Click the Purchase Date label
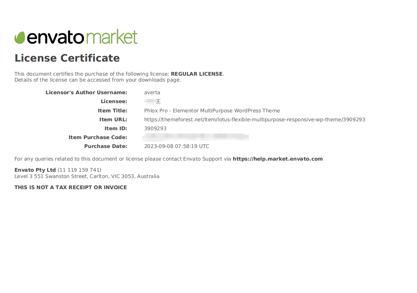The height and width of the screenshot is (293, 417). tap(106, 146)
